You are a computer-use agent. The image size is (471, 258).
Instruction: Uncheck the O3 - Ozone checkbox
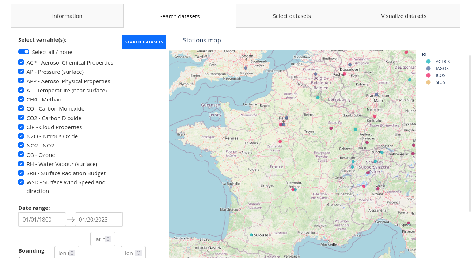coord(21,155)
